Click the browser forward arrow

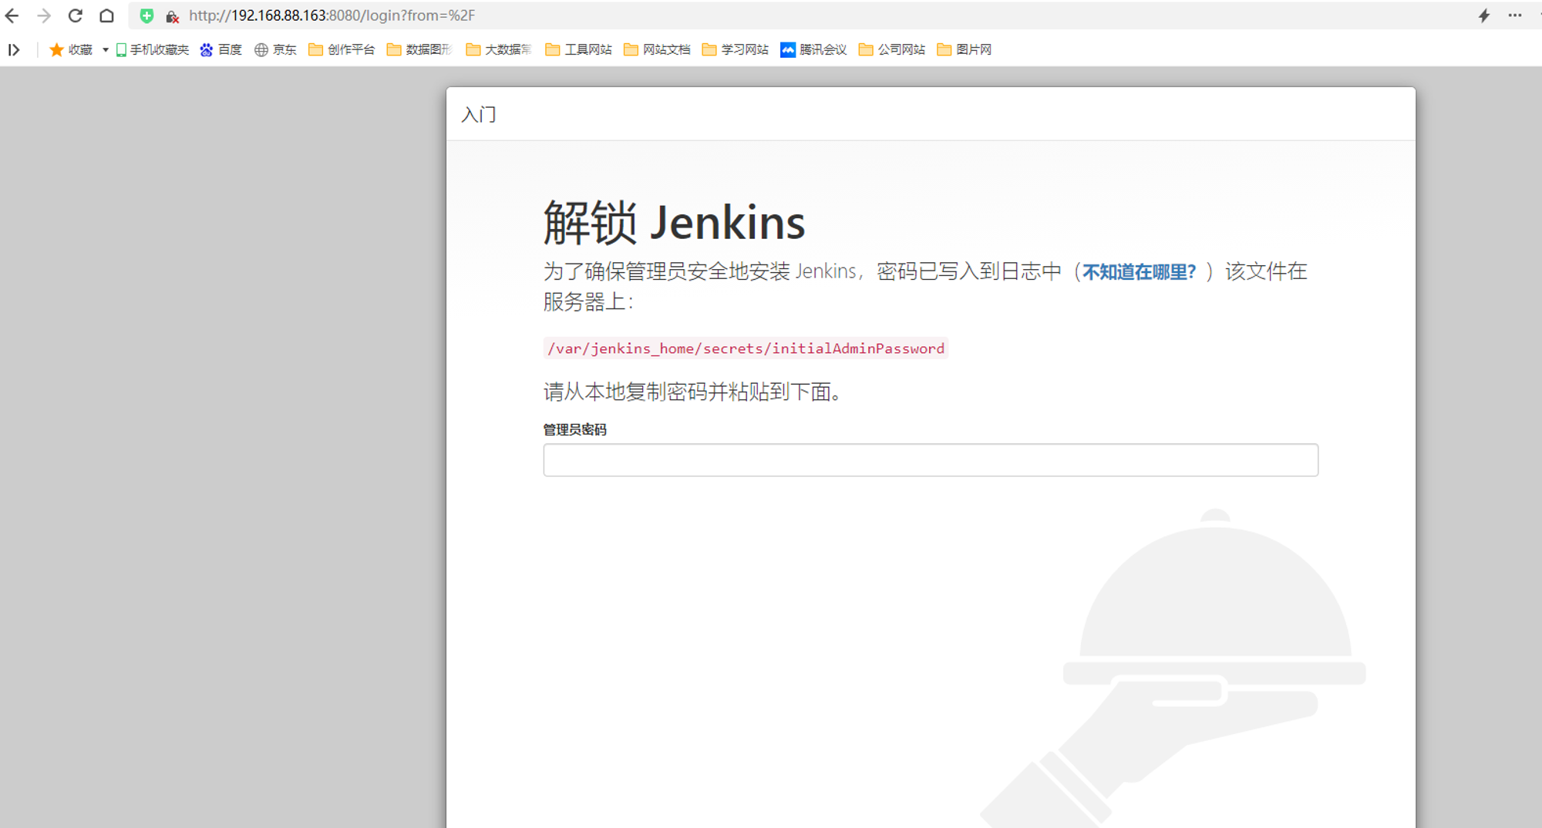coord(44,15)
